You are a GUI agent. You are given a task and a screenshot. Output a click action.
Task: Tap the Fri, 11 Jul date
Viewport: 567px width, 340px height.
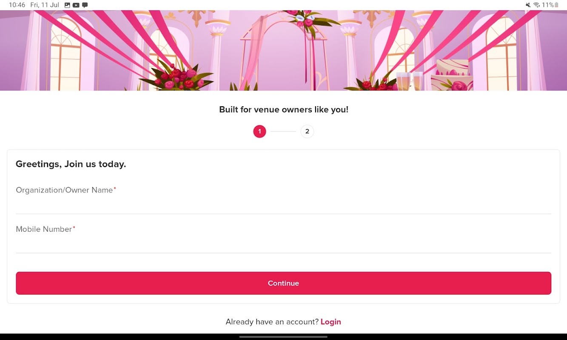[45, 5]
